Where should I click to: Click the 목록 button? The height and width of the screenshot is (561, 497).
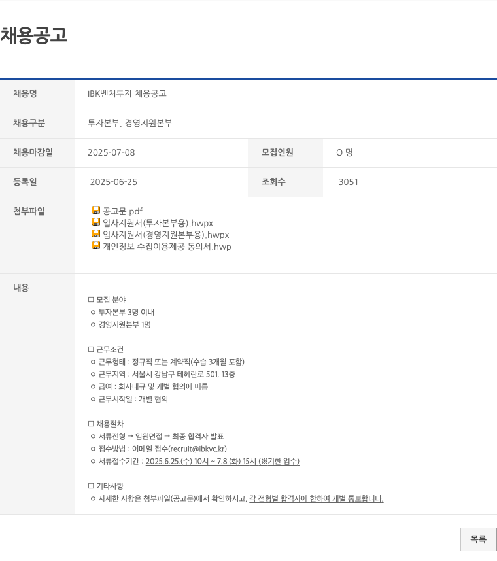coord(479,539)
